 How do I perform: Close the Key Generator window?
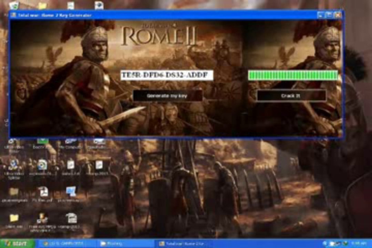(x=338, y=15)
